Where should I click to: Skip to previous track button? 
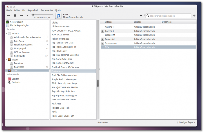click(x=8, y=15)
